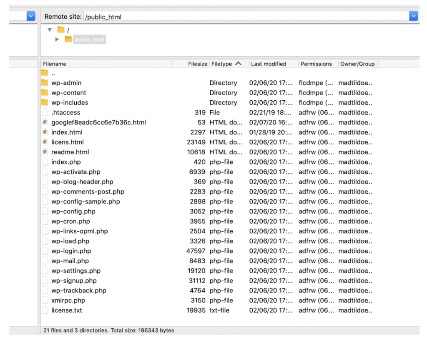Click the wp-content folder icon

point(45,92)
